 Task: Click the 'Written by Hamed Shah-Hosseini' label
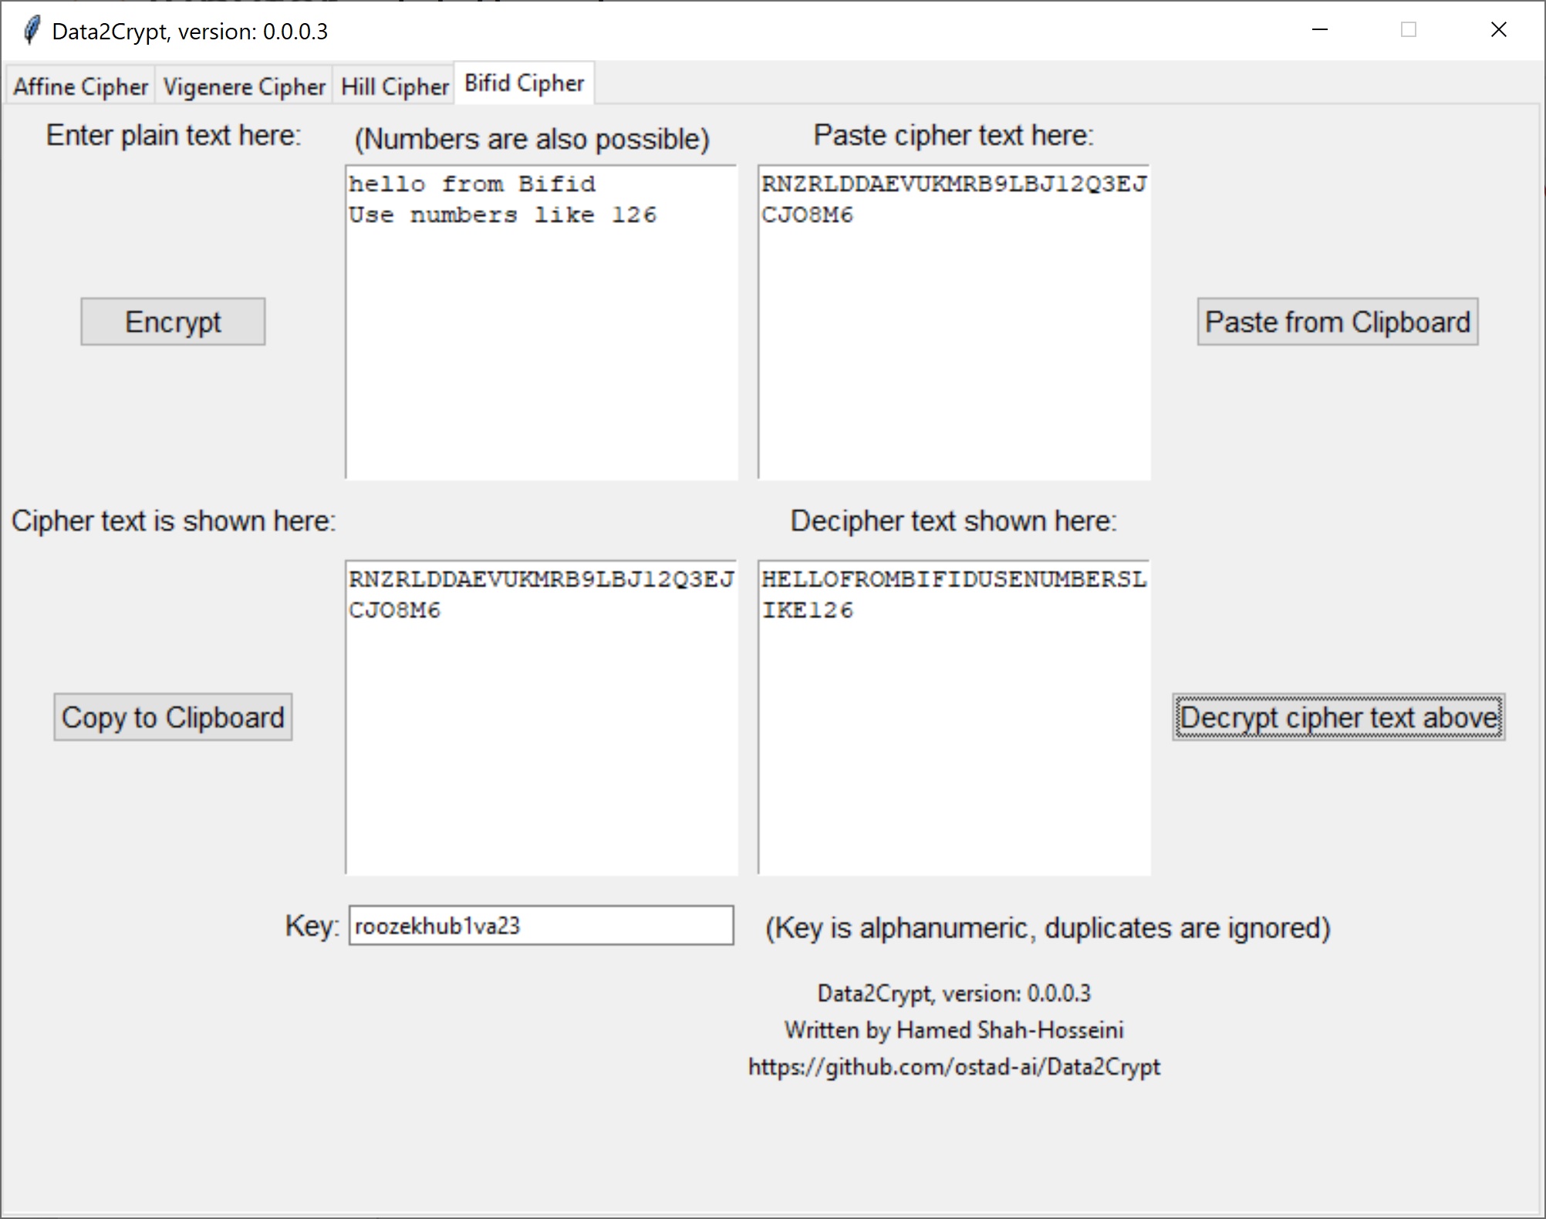point(954,1030)
